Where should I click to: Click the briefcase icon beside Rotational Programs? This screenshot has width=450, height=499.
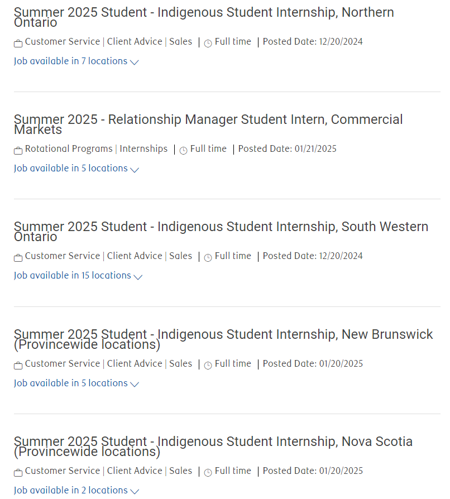18,151
